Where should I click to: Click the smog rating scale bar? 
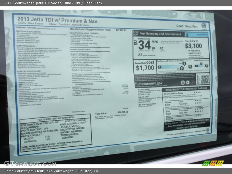click(202, 66)
